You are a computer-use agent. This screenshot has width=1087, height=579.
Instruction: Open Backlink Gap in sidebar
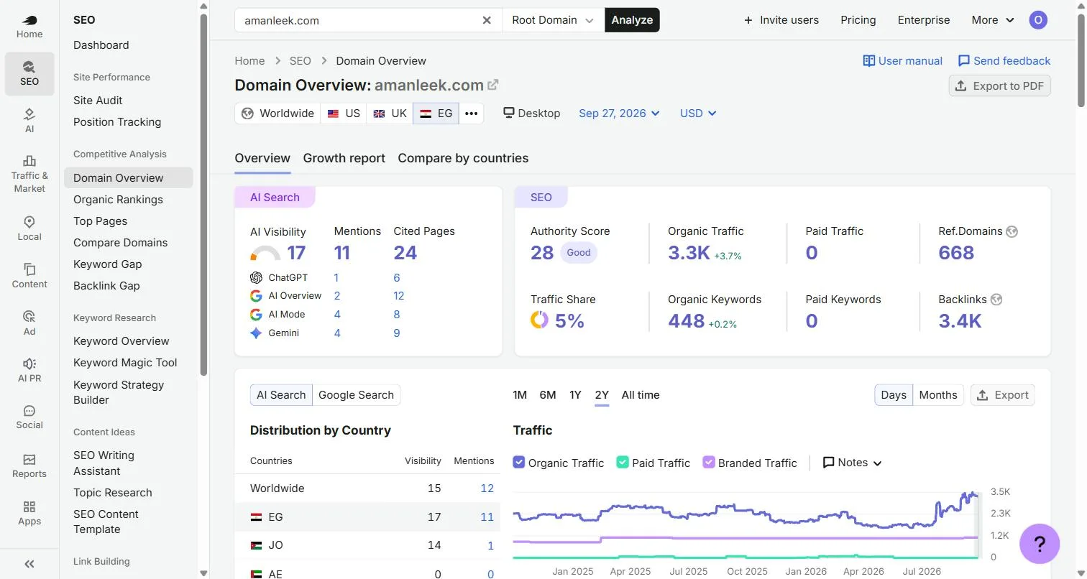pyautogui.click(x=106, y=286)
